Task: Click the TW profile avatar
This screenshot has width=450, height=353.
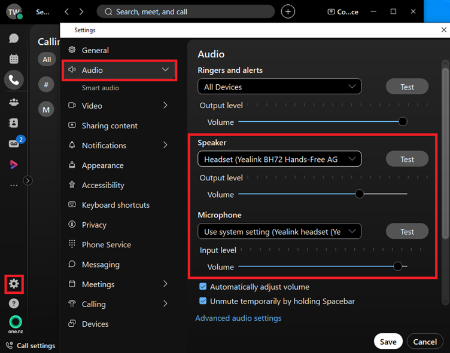Action: click(x=14, y=12)
